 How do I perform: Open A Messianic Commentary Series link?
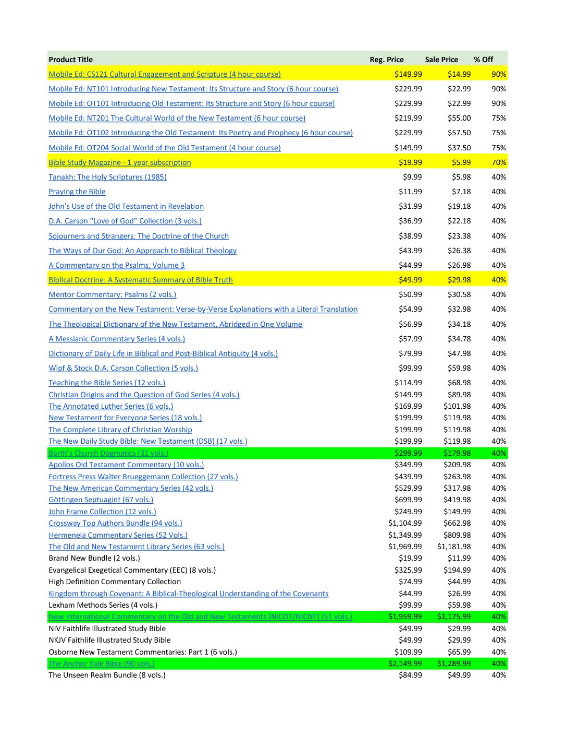[x=117, y=339]
